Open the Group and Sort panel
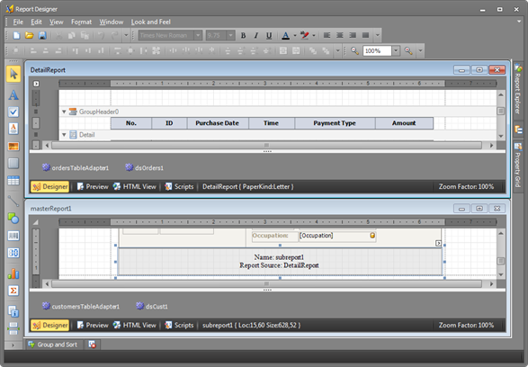Image resolution: width=528 pixels, height=367 pixels. pos(53,345)
